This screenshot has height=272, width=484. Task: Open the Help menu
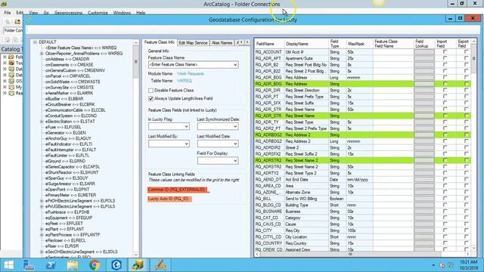click(x=141, y=13)
